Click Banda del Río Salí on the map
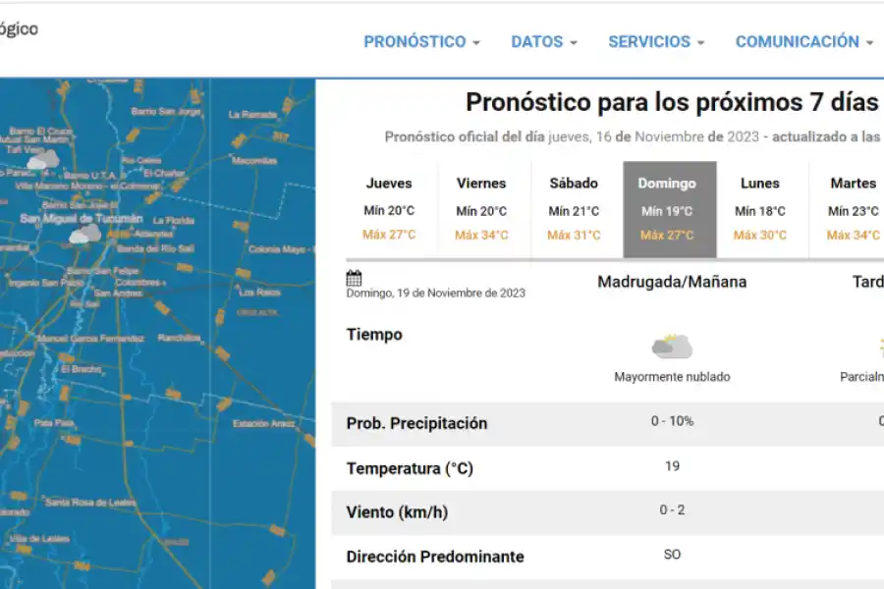This screenshot has width=884, height=589. 157,250
